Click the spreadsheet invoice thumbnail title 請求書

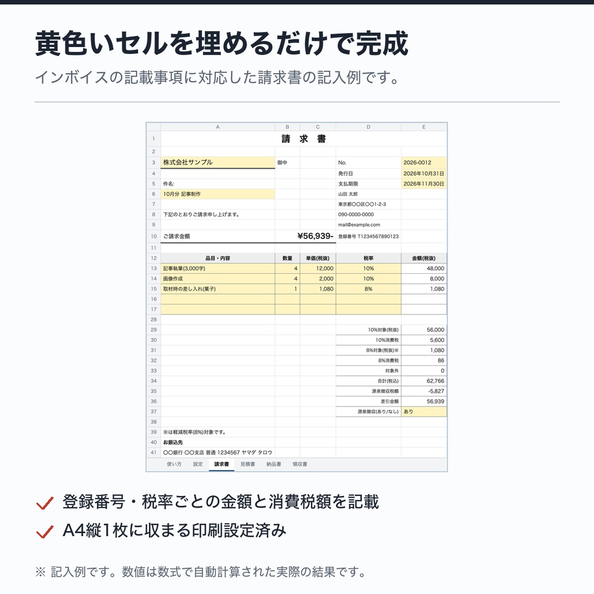pos(303,139)
